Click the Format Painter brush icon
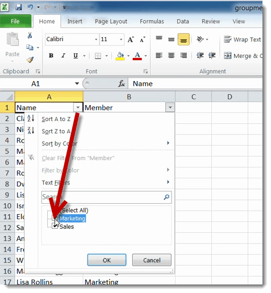The height and width of the screenshot is (293, 271). (30, 60)
